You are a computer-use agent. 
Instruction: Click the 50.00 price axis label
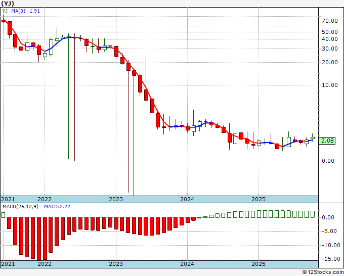[x=330, y=32]
